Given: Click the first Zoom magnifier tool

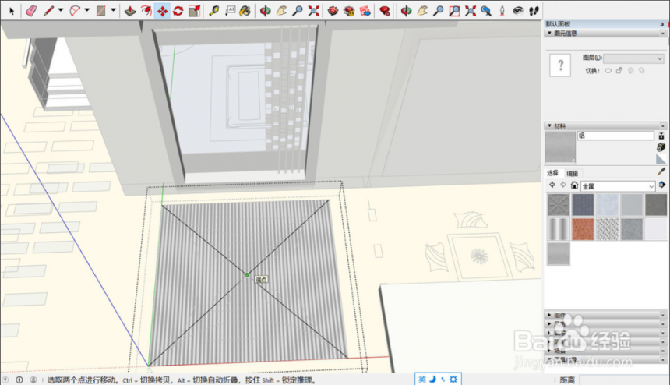Looking at the screenshot, I should (x=298, y=11).
